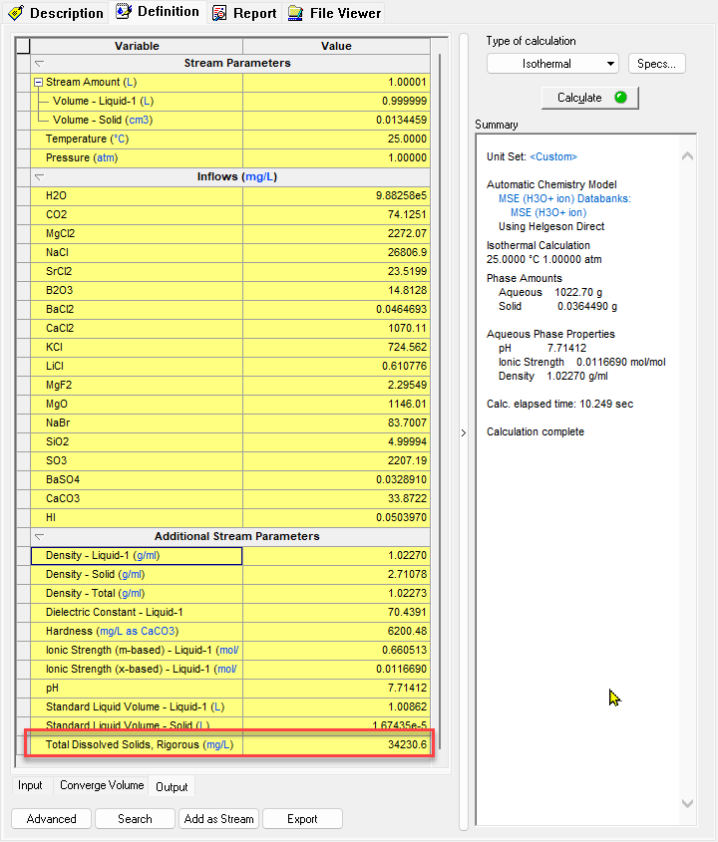Screen dimensions: 718x842
Task: Click the °C unit link for Temperature
Action: (120, 140)
